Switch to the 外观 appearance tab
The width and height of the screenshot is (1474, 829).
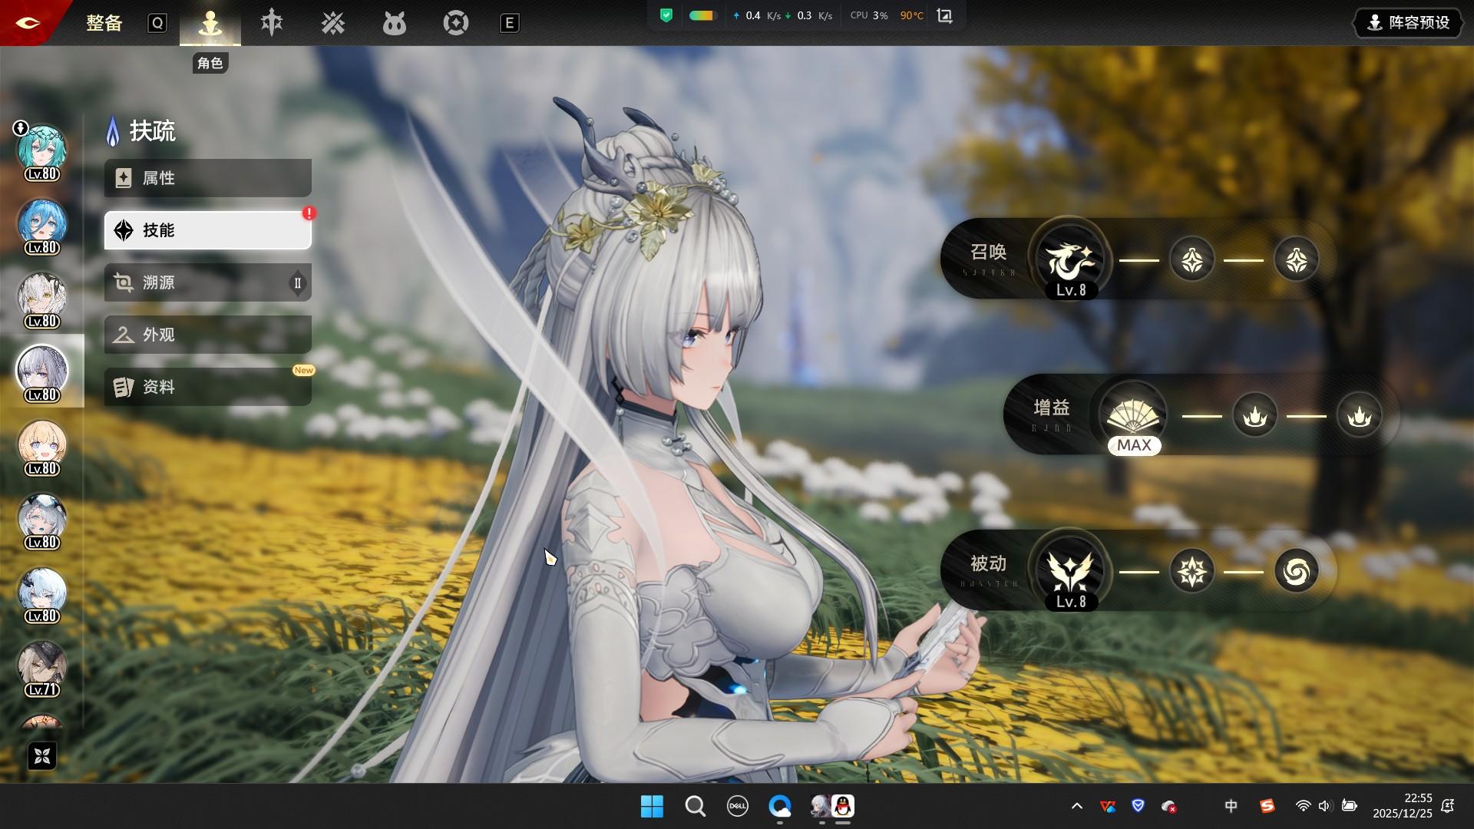(207, 335)
